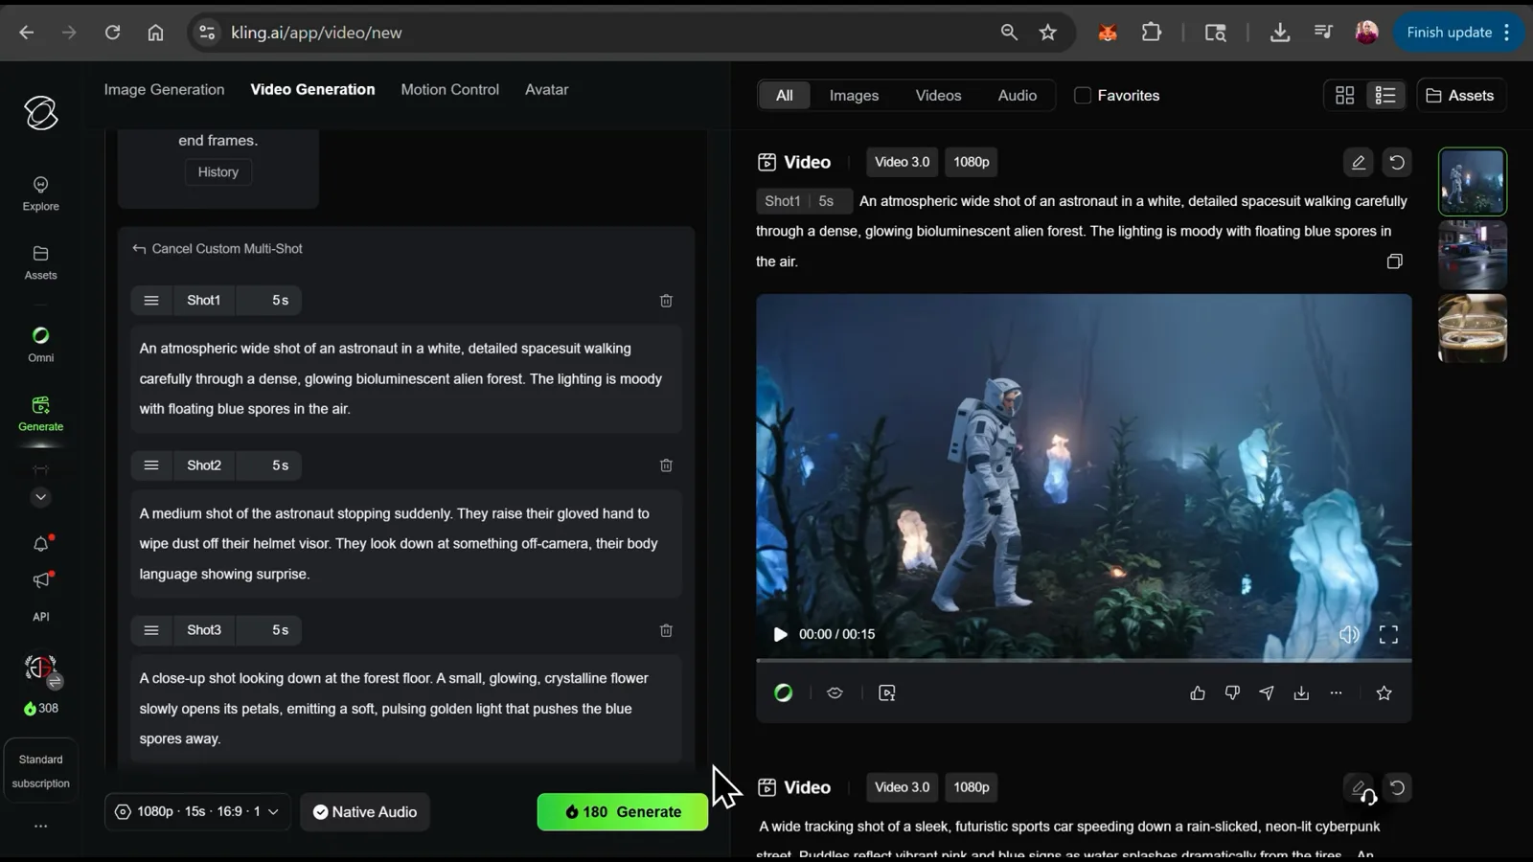Enable the Favorites checkbox
This screenshot has height=862, width=1533.
(1083, 95)
